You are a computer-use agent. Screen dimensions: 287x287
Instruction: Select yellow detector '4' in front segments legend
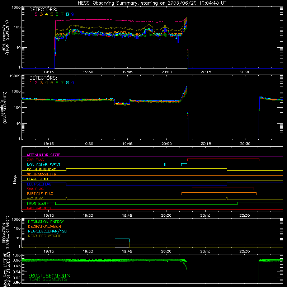coord(47,14)
